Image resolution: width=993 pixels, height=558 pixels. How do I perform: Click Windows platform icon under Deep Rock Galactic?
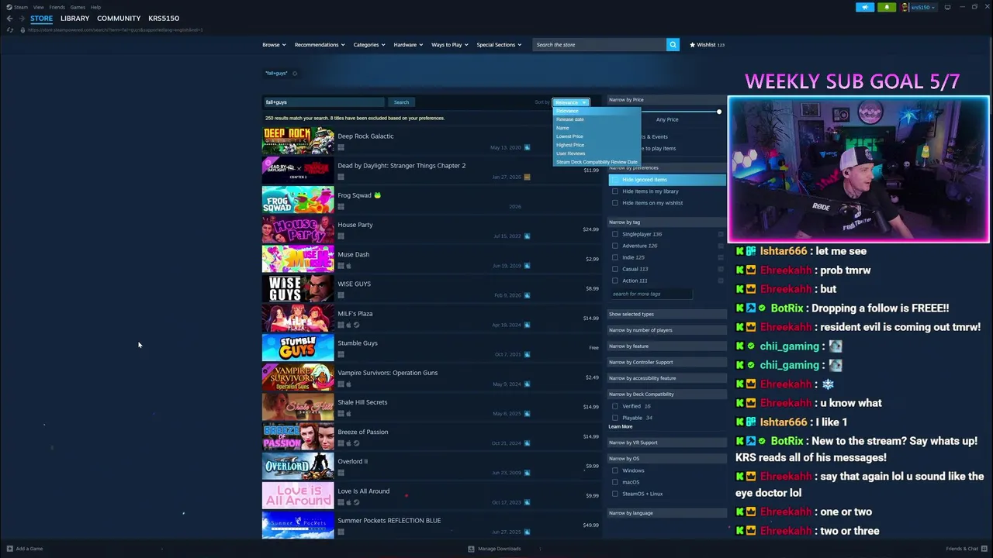tap(341, 147)
